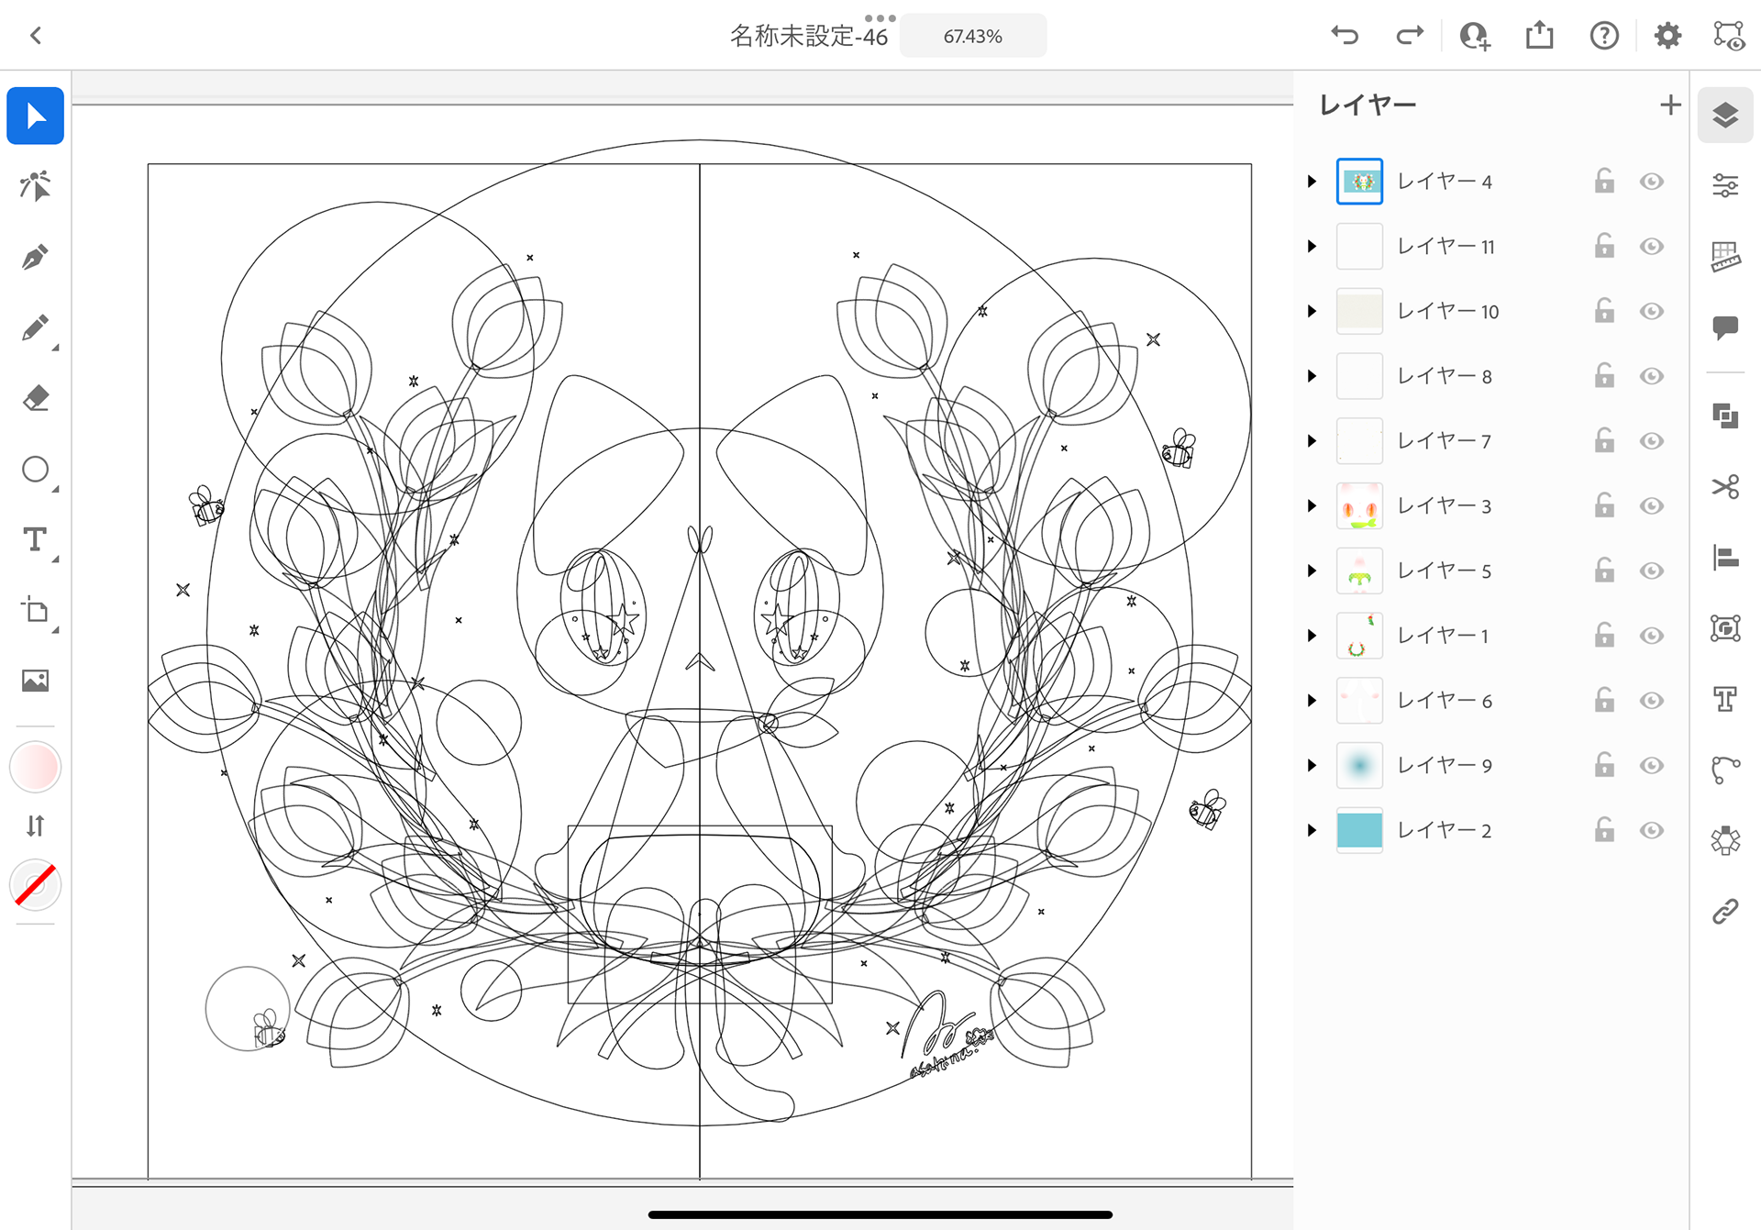Expand レイヤー 9 disclosure arrow
The height and width of the screenshot is (1230, 1761).
pyautogui.click(x=1312, y=765)
